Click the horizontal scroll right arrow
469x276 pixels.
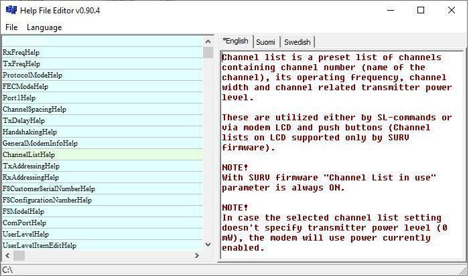(197, 256)
